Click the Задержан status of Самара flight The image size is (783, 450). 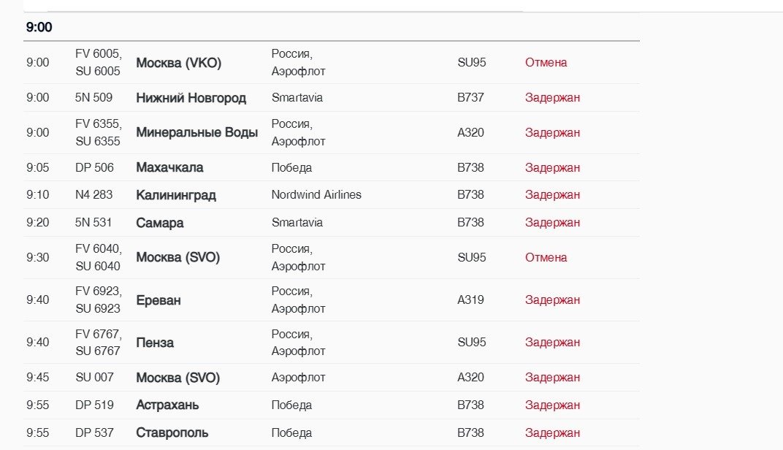(552, 223)
